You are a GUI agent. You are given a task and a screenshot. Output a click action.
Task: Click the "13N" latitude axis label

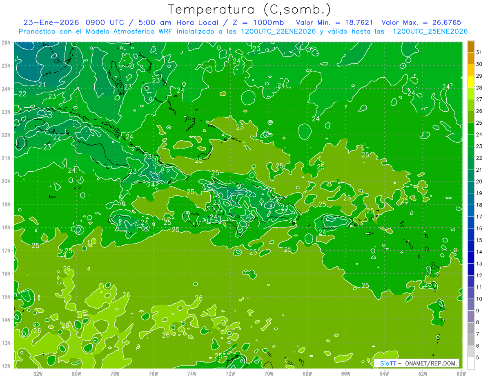click(x=6, y=343)
